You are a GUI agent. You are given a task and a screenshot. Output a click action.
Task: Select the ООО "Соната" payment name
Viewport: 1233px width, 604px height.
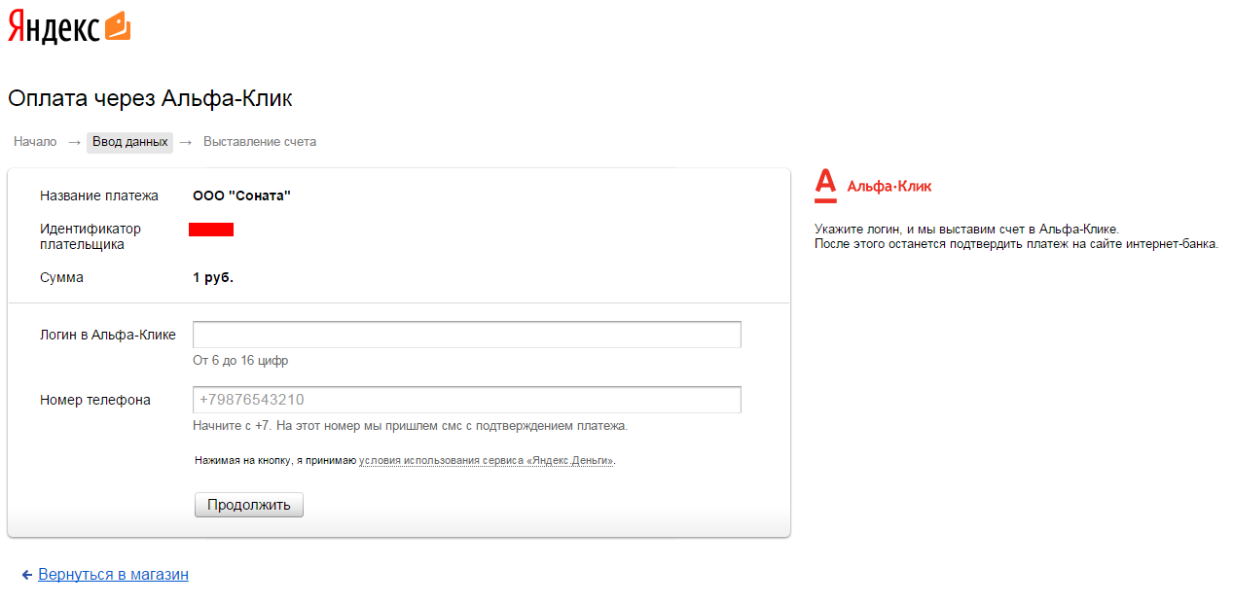(242, 195)
